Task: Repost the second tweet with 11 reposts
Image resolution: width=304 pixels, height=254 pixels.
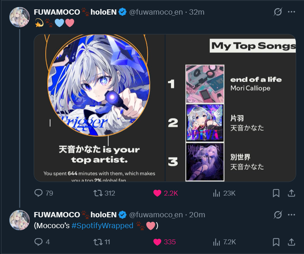Action: [98, 242]
